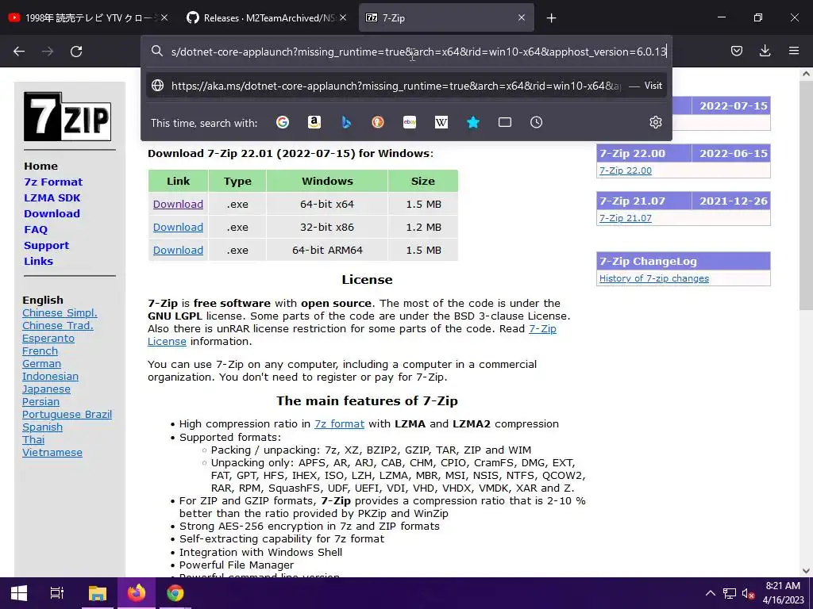Open the 7z format link in features
This screenshot has width=813, height=609.
339,423
